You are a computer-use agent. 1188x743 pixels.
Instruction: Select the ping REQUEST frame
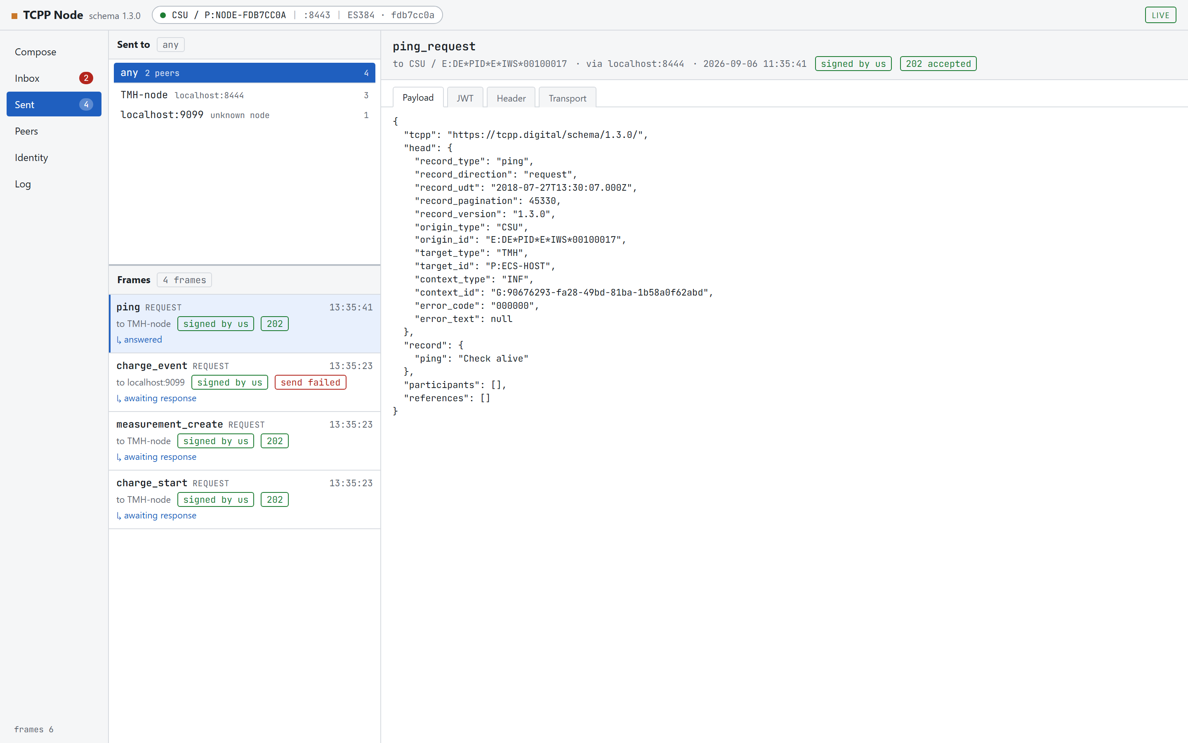[x=245, y=323]
